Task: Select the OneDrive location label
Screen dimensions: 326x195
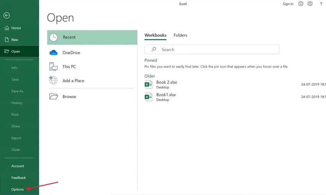Action: pos(71,52)
